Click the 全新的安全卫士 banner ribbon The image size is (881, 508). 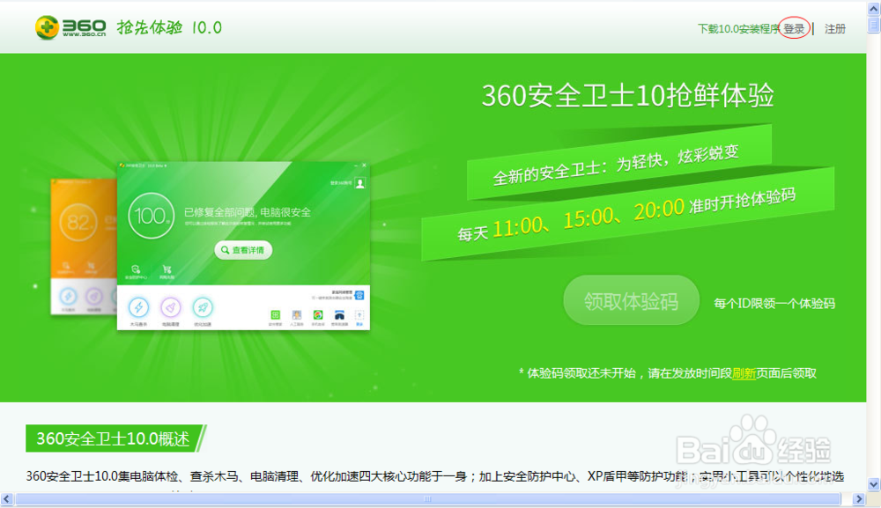618,164
